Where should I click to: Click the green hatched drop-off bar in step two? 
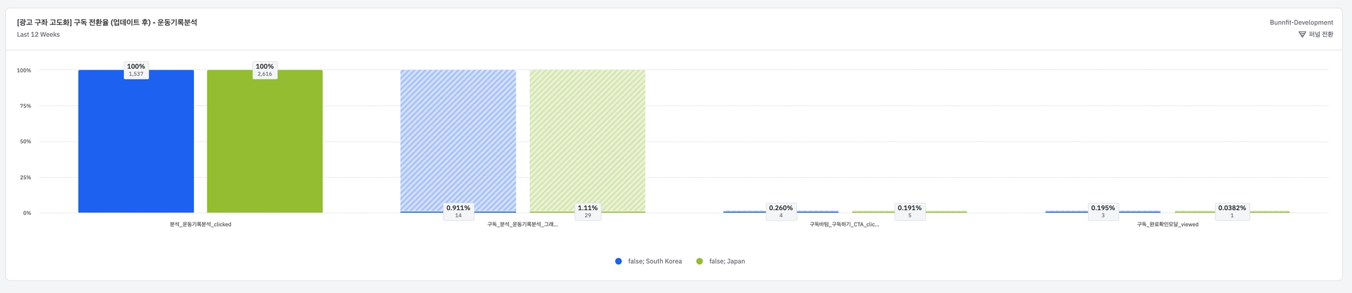click(x=588, y=138)
